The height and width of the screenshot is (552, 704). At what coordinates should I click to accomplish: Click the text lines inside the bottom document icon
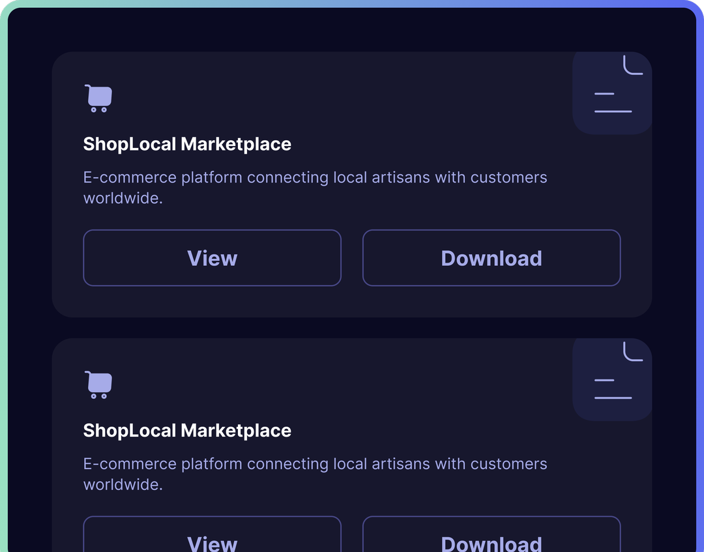pos(613,389)
